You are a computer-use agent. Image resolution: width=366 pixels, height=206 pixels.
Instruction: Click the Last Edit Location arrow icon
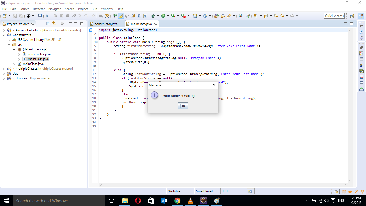(x=276, y=16)
